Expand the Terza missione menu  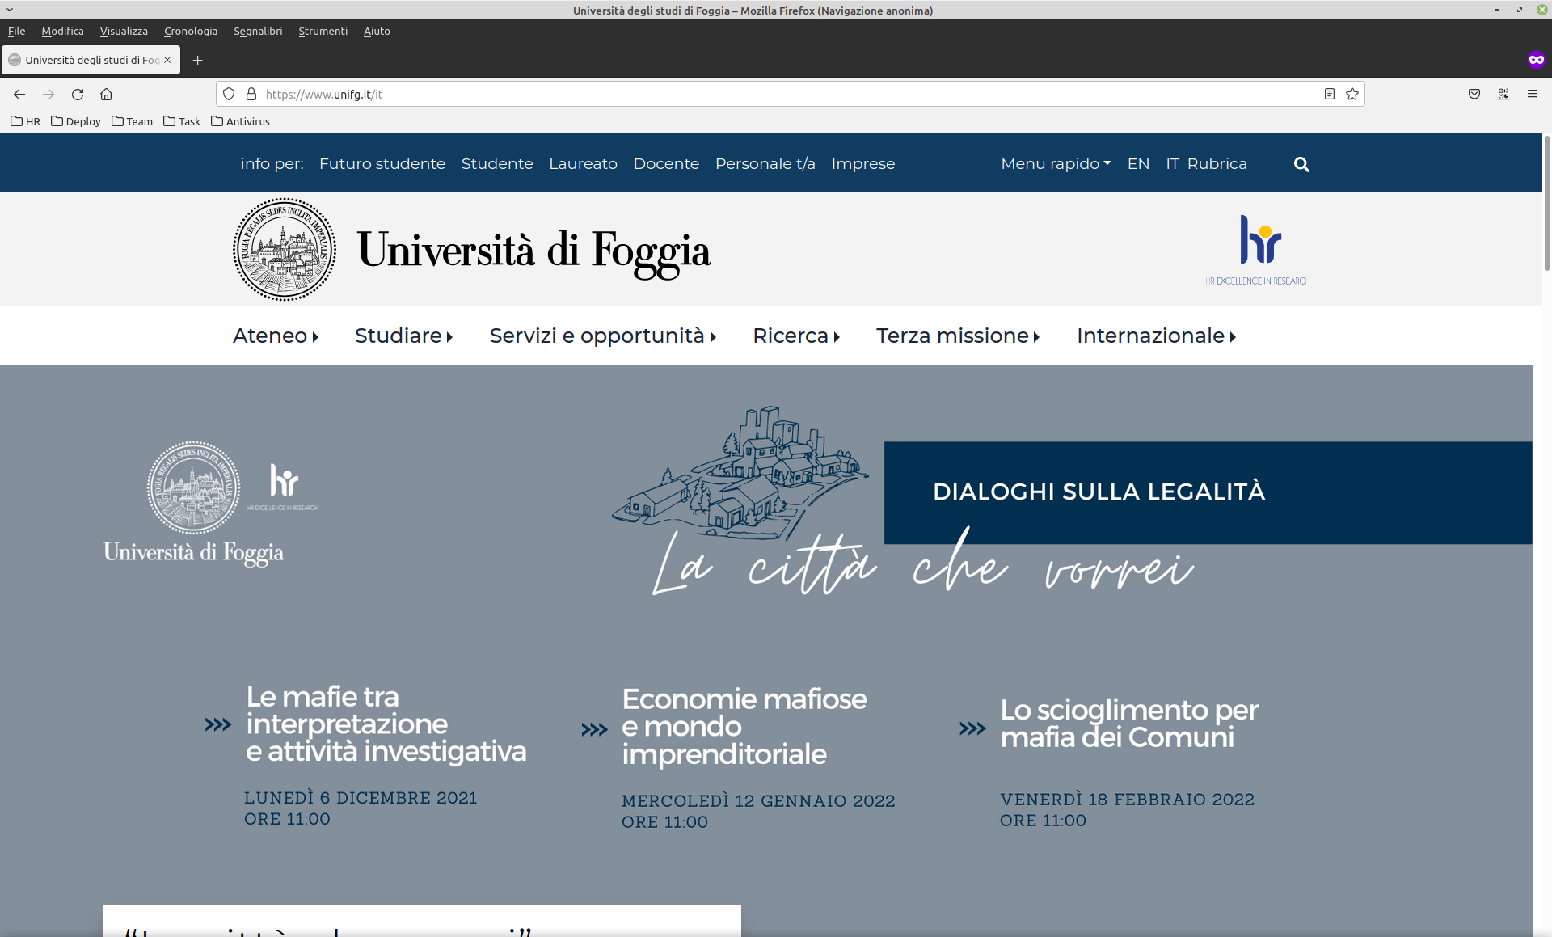coord(958,336)
